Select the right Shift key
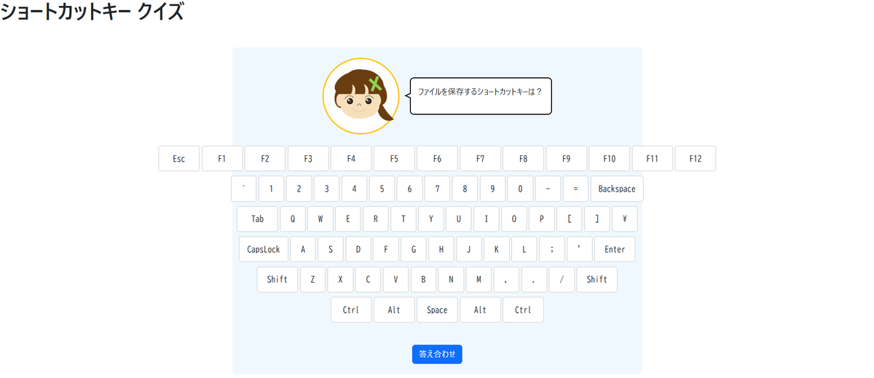The width and height of the screenshot is (874, 378). [597, 280]
